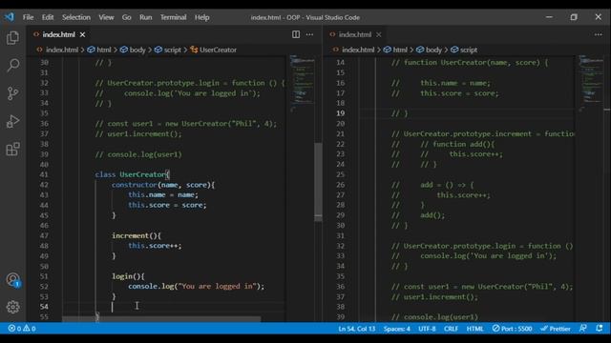Click the left editor vertical scrollbar

point(318,181)
